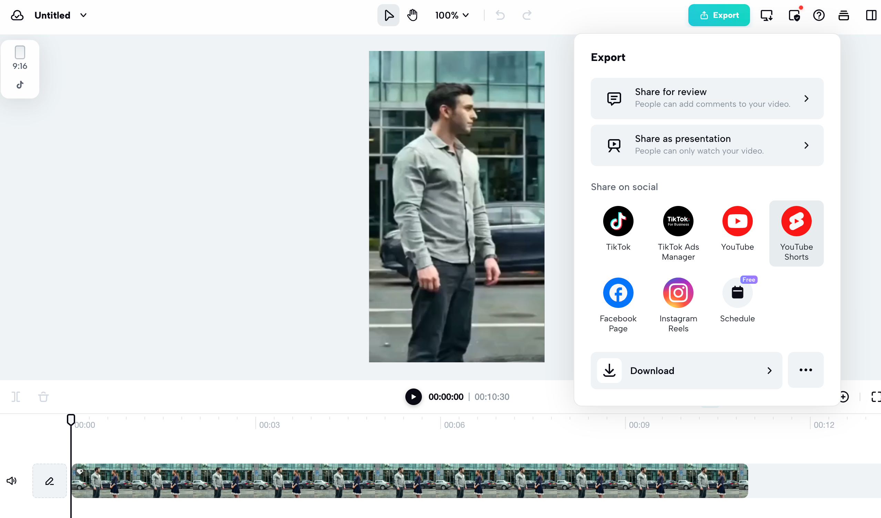
Task: Open the help question mark icon
Action: point(818,15)
